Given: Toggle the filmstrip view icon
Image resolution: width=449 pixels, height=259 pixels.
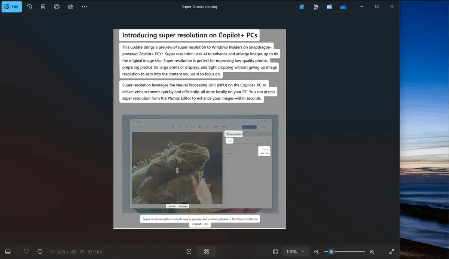Looking at the screenshot, I should [8, 252].
